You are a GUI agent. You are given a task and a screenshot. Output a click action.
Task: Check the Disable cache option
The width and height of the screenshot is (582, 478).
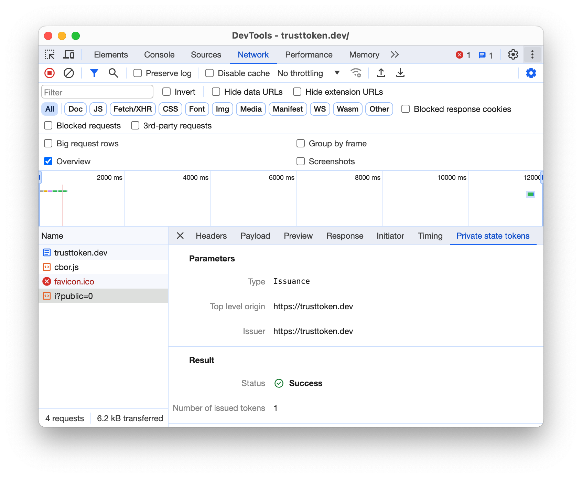click(209, 73)
